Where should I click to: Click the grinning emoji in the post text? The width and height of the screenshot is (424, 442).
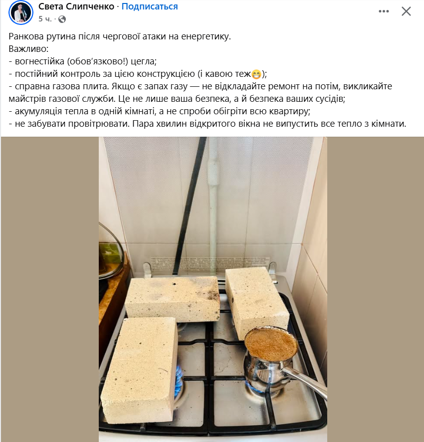(x=256, y=74)
